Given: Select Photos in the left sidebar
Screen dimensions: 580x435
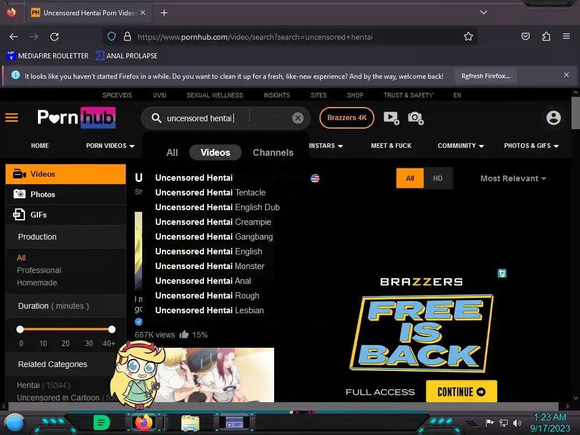Looking at the screenshot, I should coord(66,194).
